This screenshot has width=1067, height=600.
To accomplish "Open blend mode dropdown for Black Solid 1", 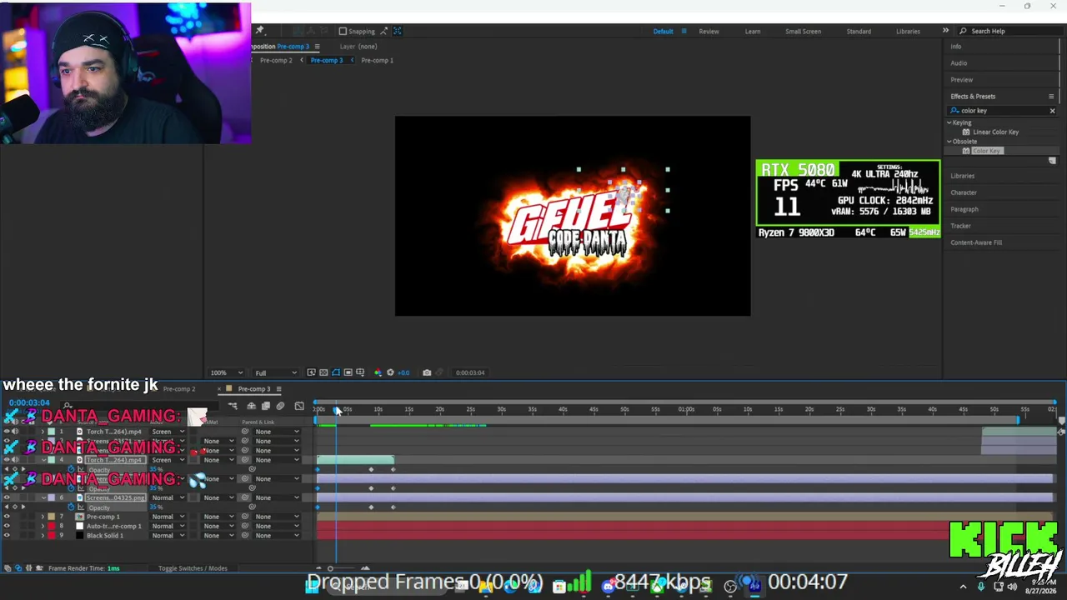I will (168, 536).
